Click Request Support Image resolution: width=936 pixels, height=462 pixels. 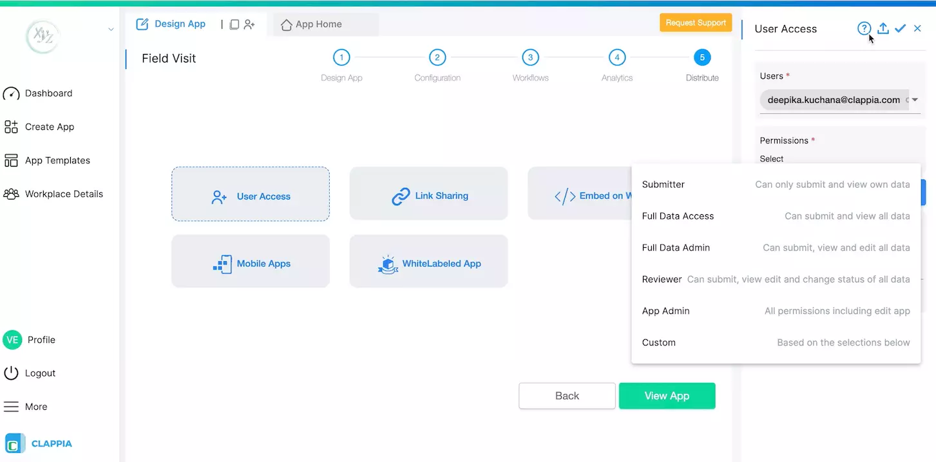tap(695, 22)
